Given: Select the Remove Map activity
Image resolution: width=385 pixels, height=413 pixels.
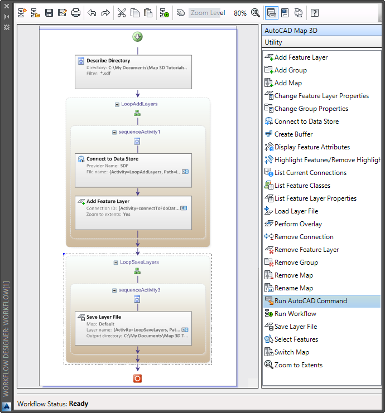Looking at the screenshot, I should pyautogui.click(x=322, y=275).
